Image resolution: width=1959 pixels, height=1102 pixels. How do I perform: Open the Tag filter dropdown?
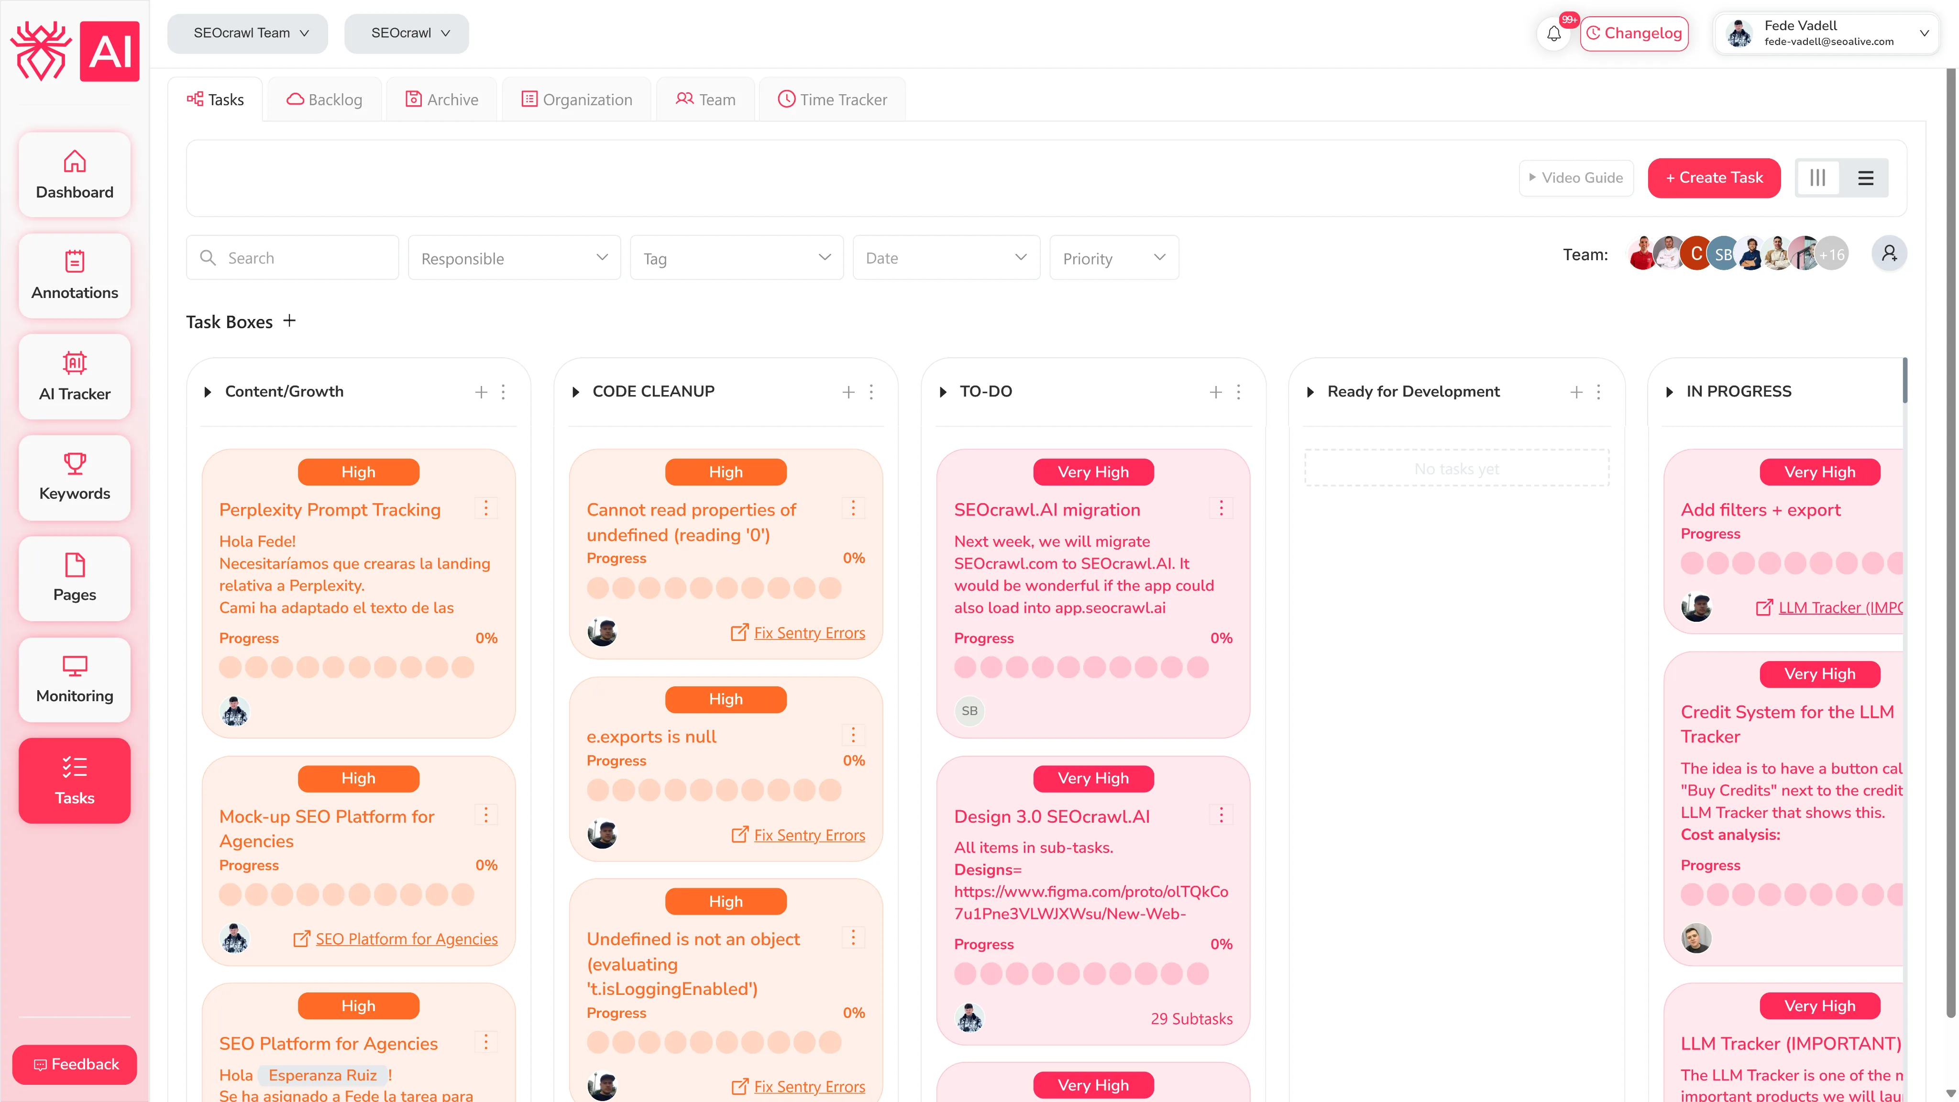737,258
